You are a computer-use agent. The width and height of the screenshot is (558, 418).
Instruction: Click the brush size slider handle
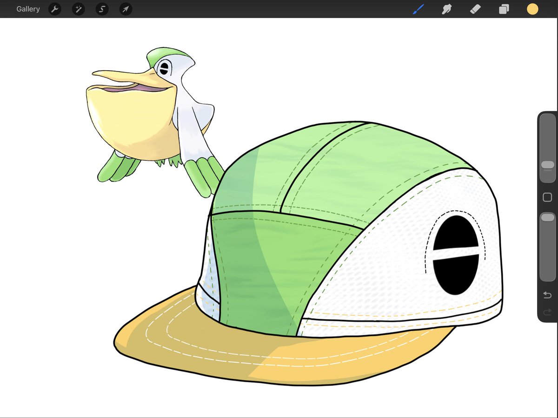(548, 165)
